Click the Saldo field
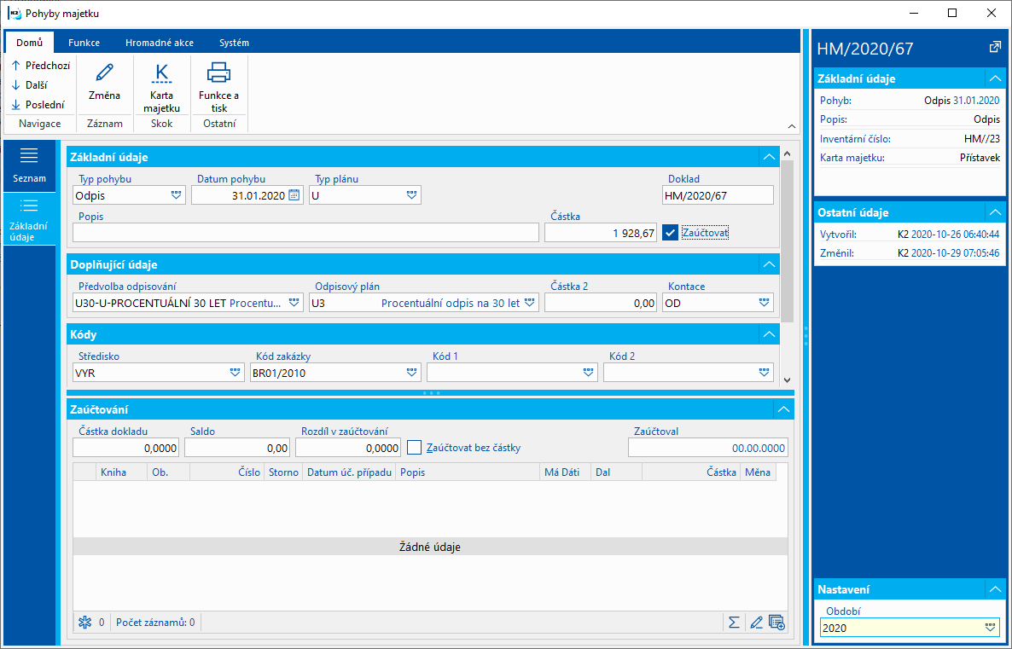Screen dimensions: 1012x649 click(237, 448)
